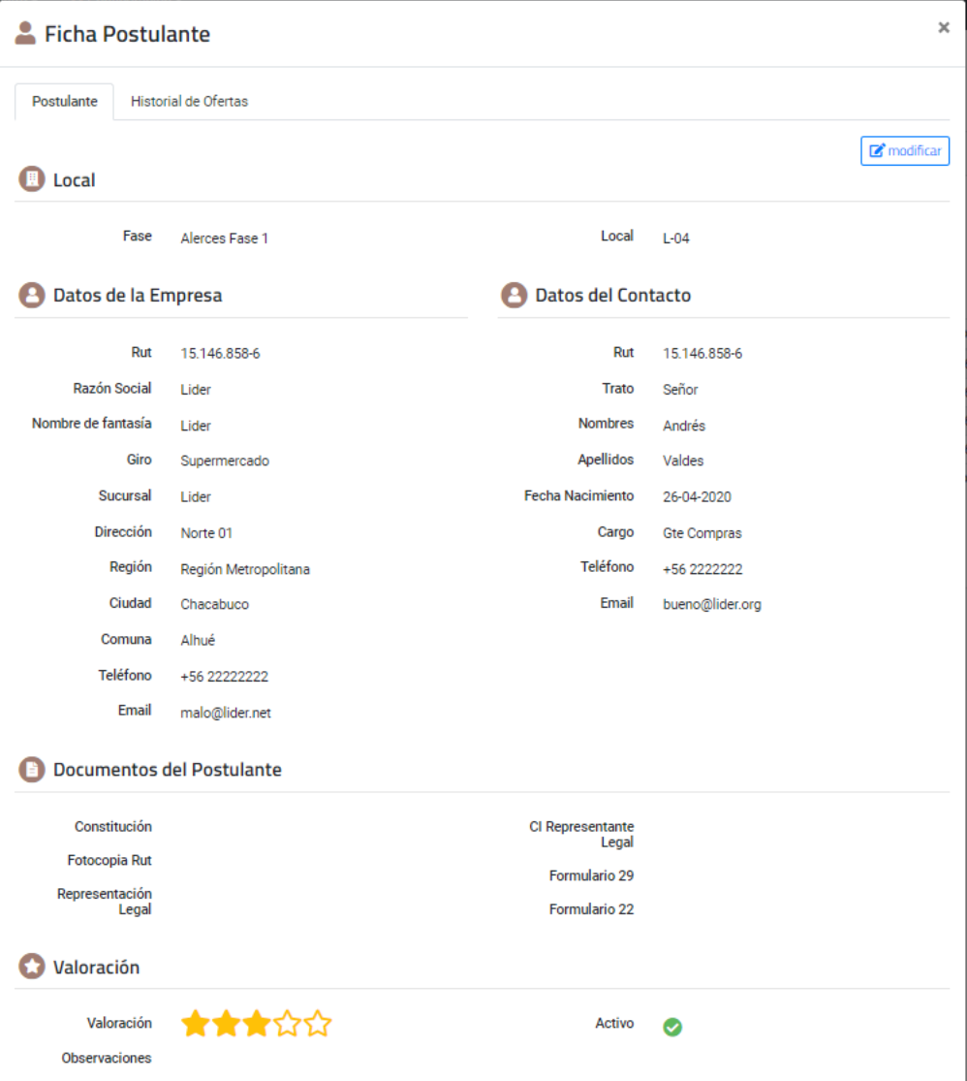967x1081 pixels.
Task: Set rating to five stars
Action: (x=318, y=1024)
